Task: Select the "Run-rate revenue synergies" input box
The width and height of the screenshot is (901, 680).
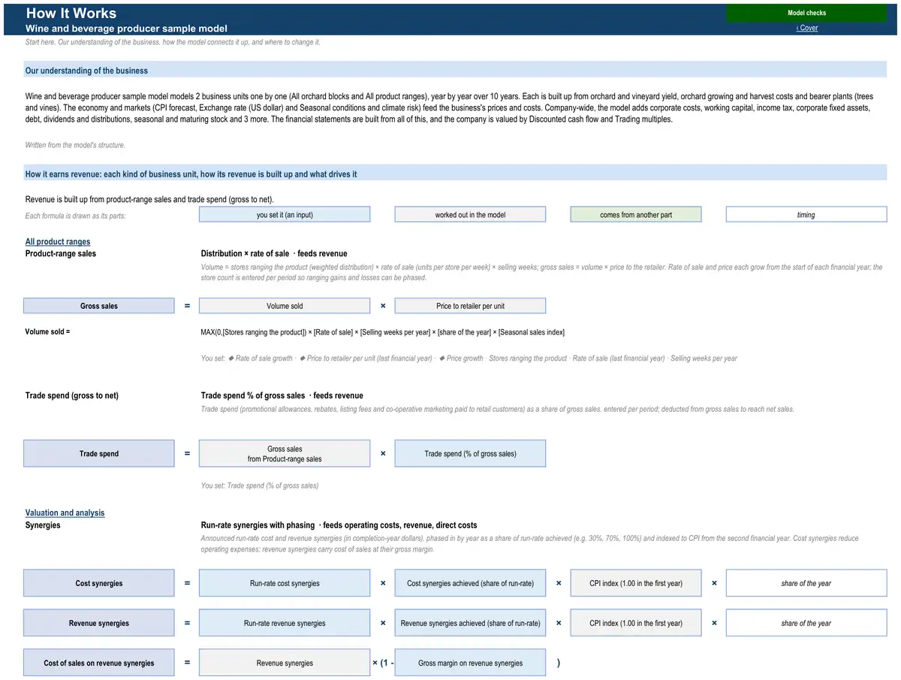Action: coord(285,623)
